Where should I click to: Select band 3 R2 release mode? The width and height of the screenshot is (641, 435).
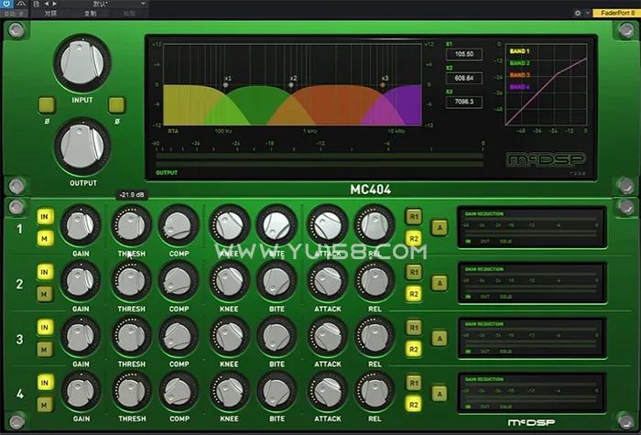(x=414, y=349)
